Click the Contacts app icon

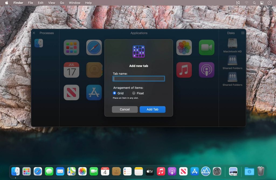(94, 70)
